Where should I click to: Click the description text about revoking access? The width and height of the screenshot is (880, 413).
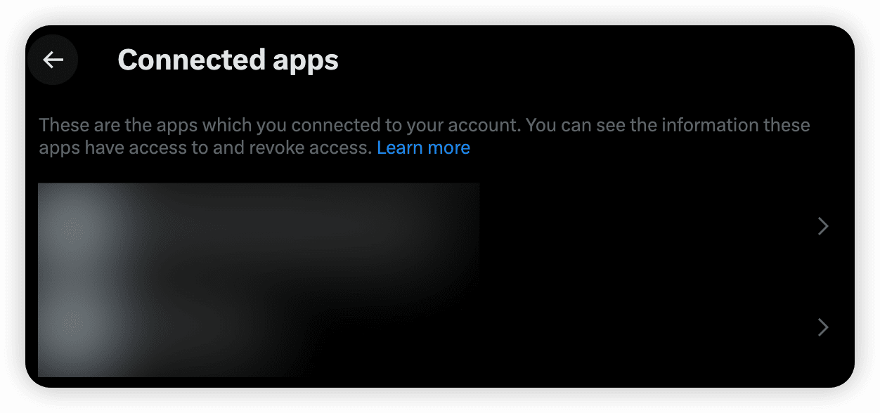425,136
